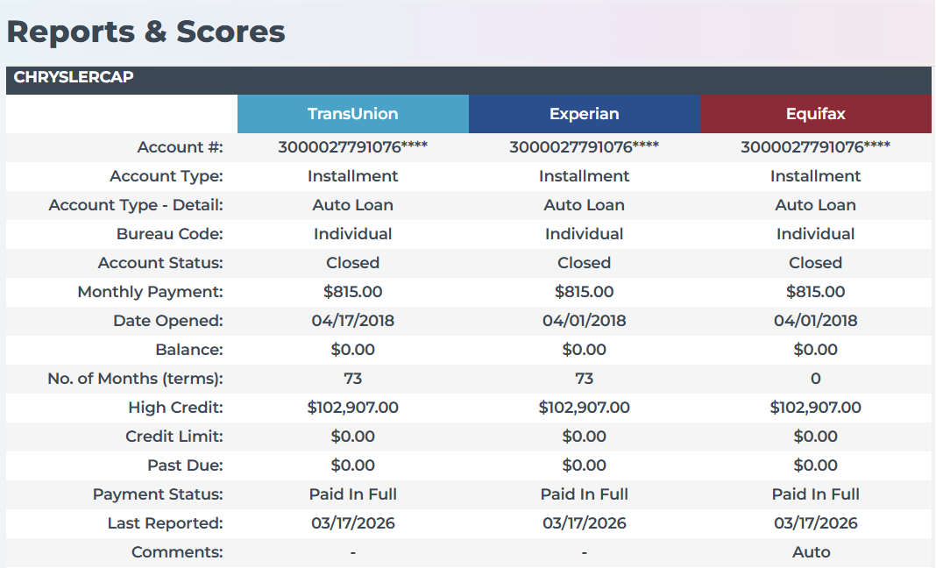Viewport: 936px width, 568px height.
Task: Click TransUnion last reported 03/17/2026
Action: pyautogui.click(x=353, y=523)
